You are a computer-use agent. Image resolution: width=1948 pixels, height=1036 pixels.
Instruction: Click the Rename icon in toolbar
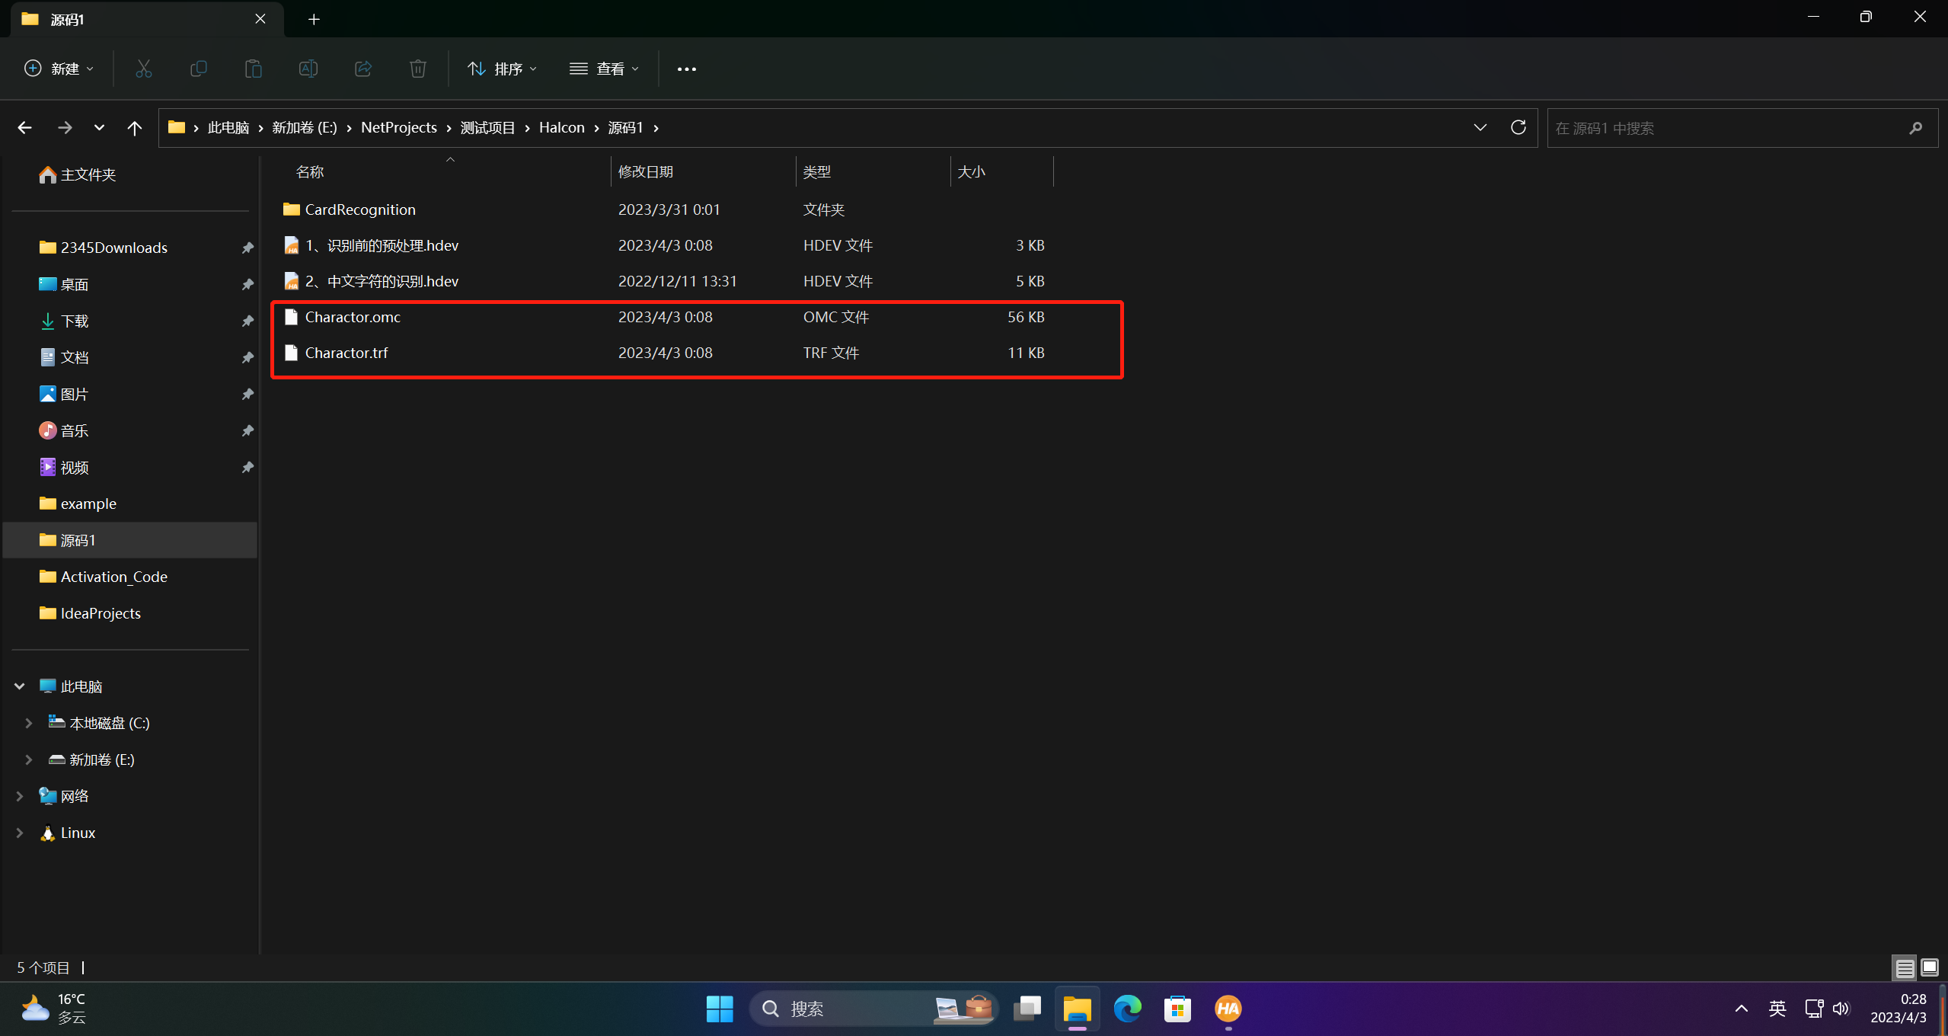pos(308,69)
